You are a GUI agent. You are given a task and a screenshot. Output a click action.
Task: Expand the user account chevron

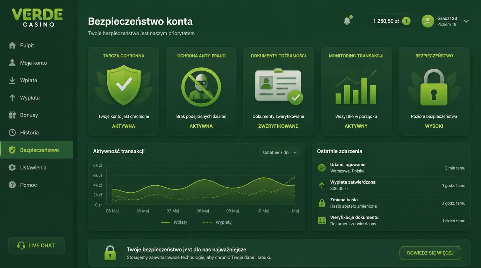click(x=466, y=21)
